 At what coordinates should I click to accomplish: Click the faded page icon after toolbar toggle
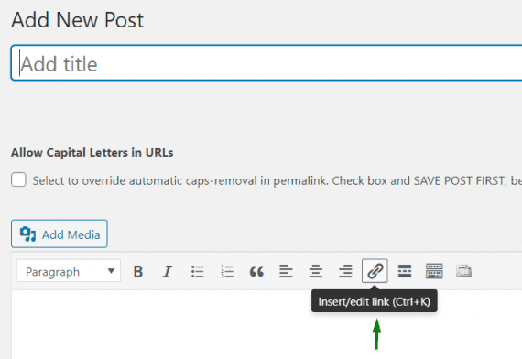[463, 271]
